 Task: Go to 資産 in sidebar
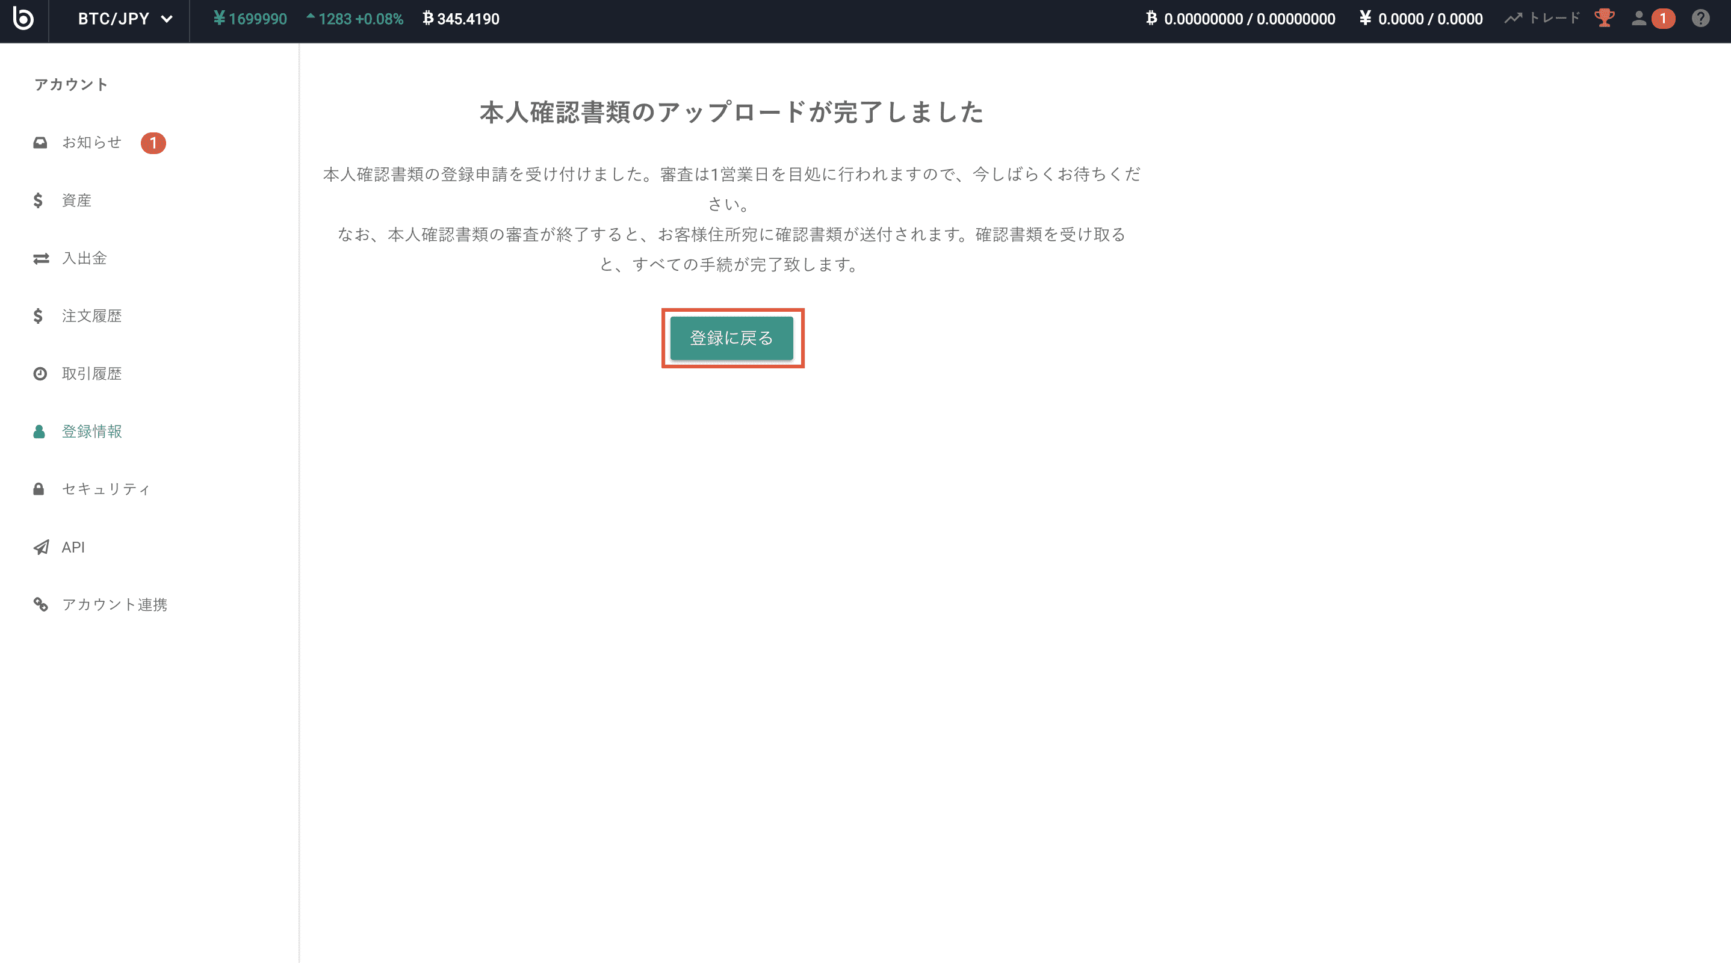click(x=76, y=200)
